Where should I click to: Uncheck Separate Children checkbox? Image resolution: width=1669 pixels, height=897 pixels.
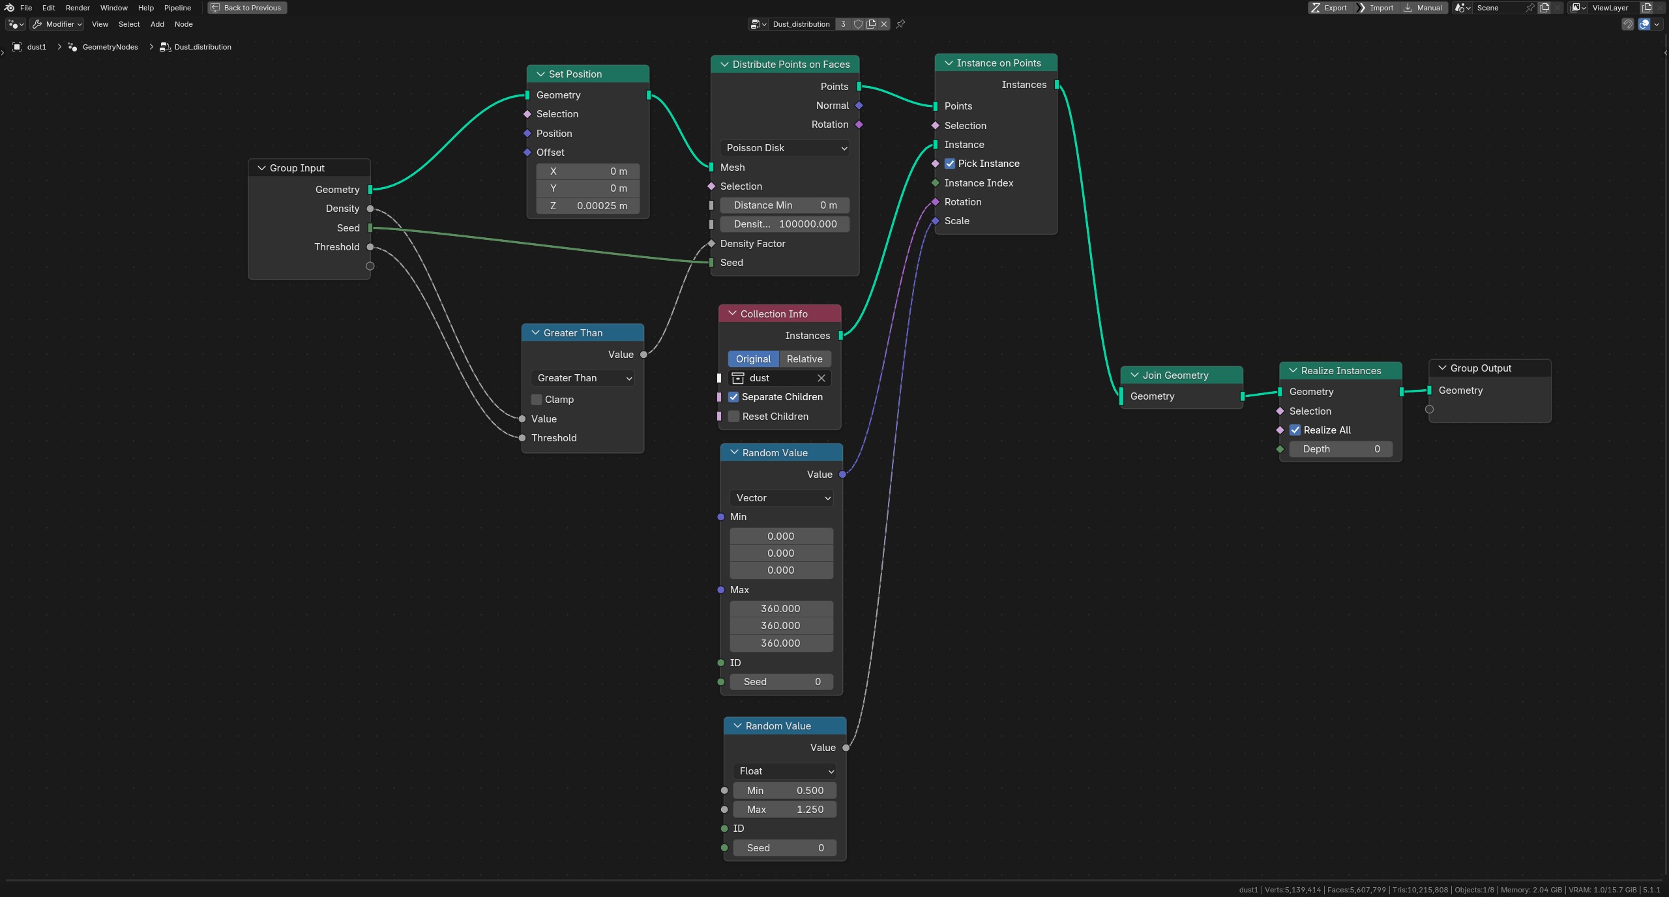tap(733, 397)
